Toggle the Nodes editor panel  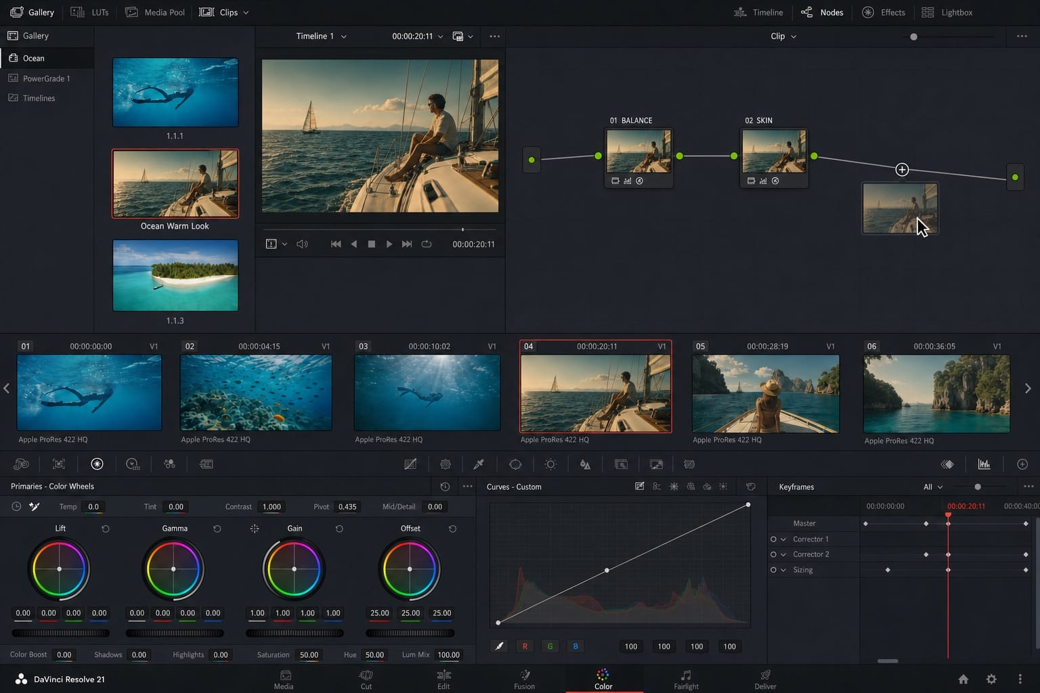(x=822, y=12)
